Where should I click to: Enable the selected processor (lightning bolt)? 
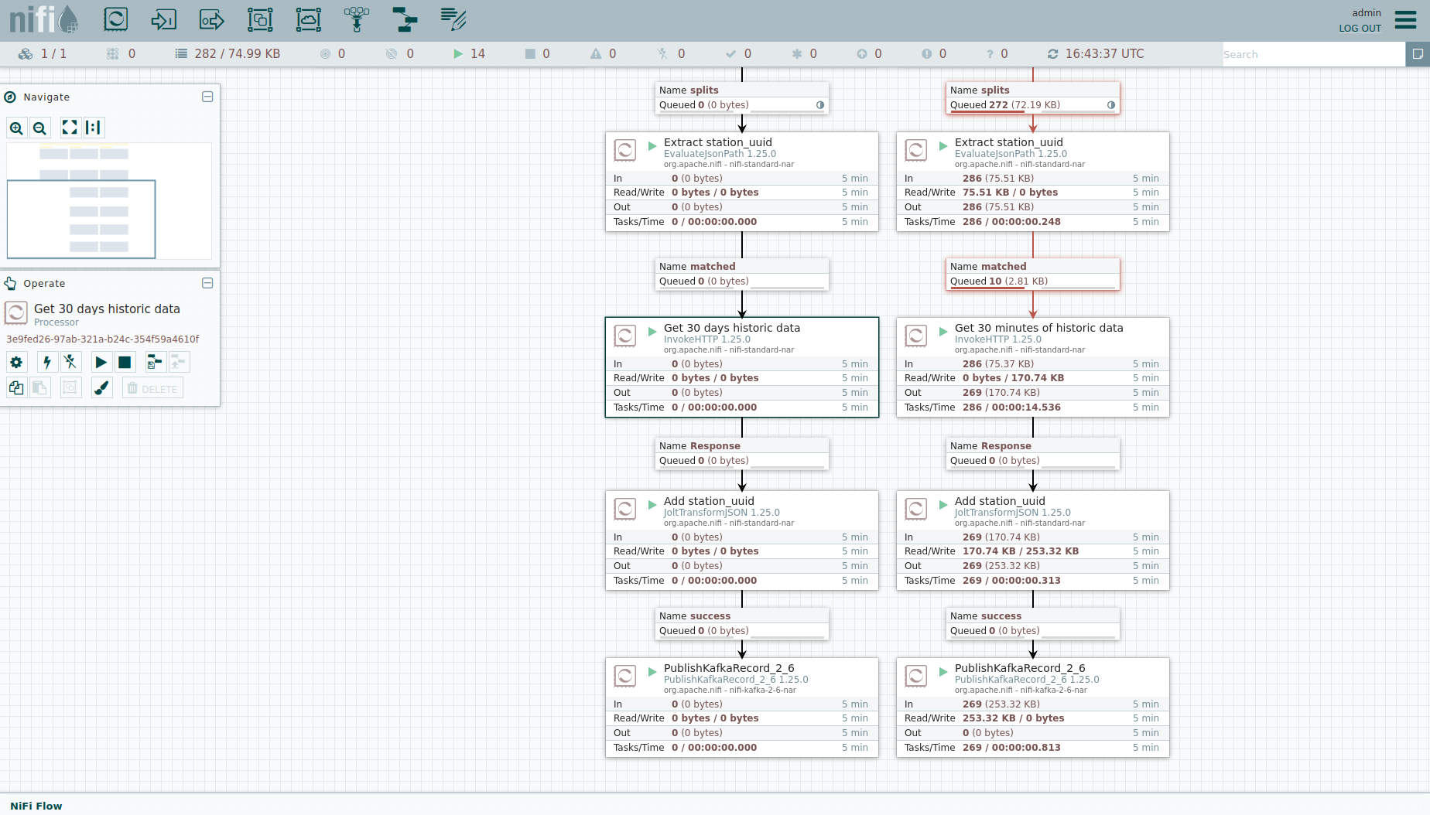(x=47, y=362)
